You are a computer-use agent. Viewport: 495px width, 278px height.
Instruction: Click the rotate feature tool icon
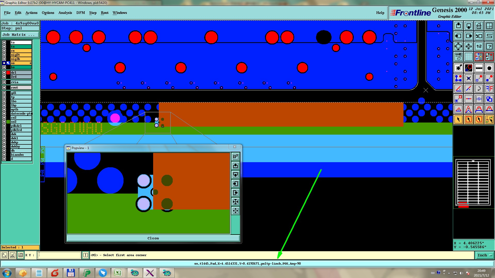pos(479,89)
